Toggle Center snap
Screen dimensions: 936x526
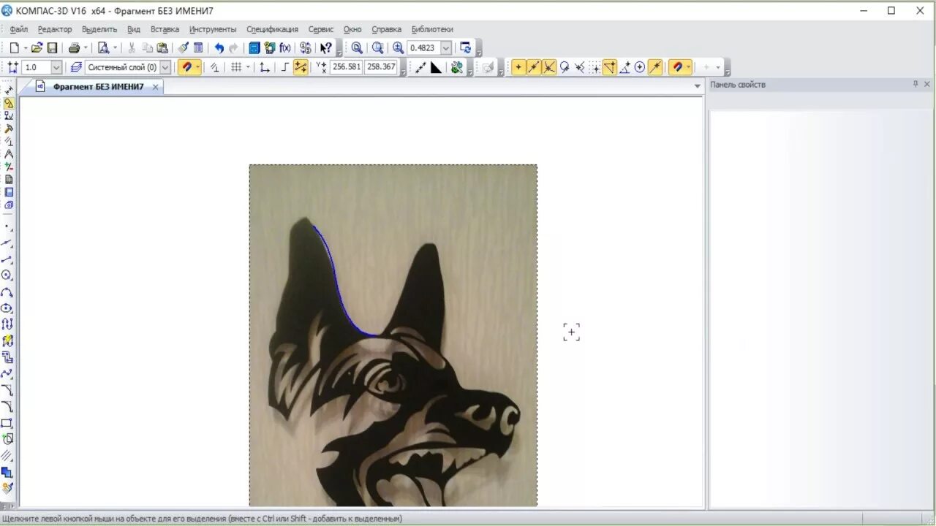(x=640, y=67)
